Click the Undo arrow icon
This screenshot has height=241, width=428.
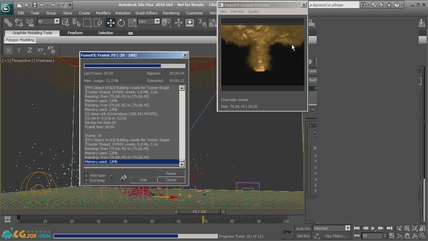[42, 5]
